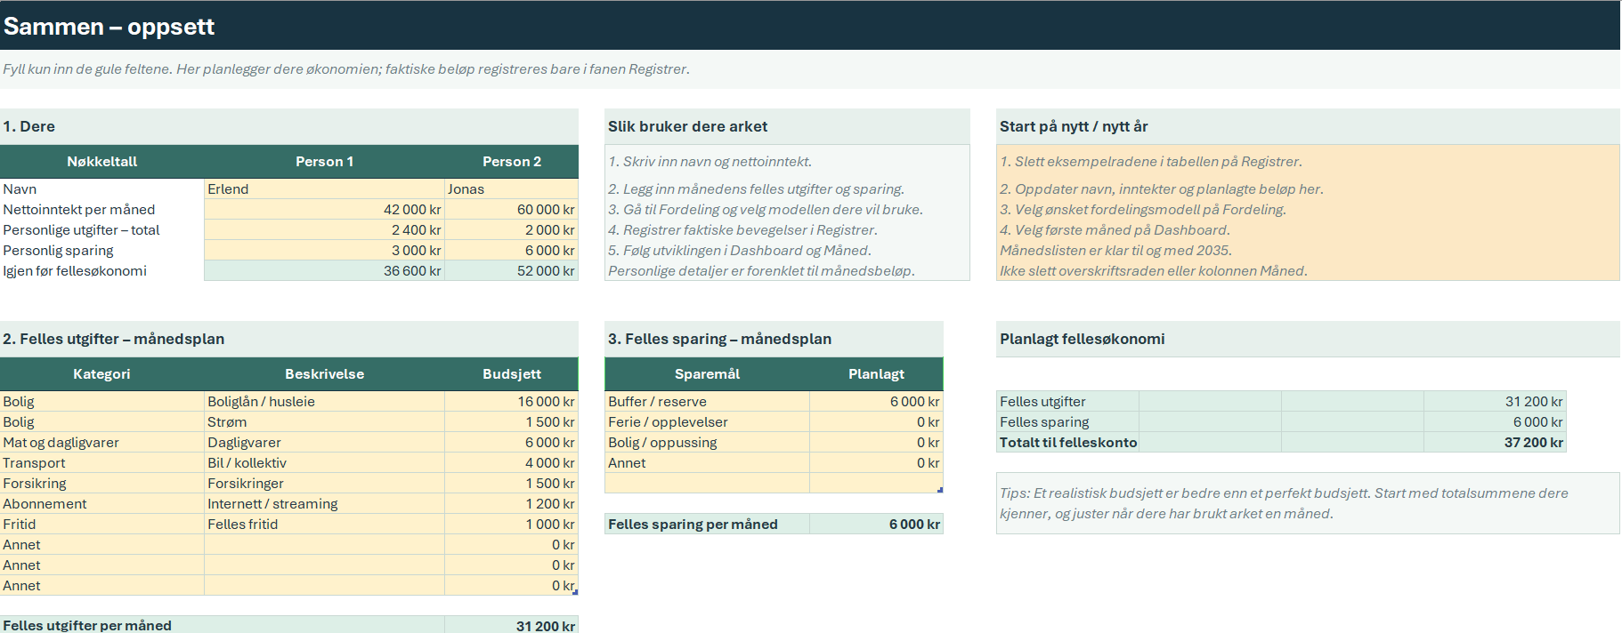Click the Budsjett column header
Screen dimensions: 1622x633
511,373
